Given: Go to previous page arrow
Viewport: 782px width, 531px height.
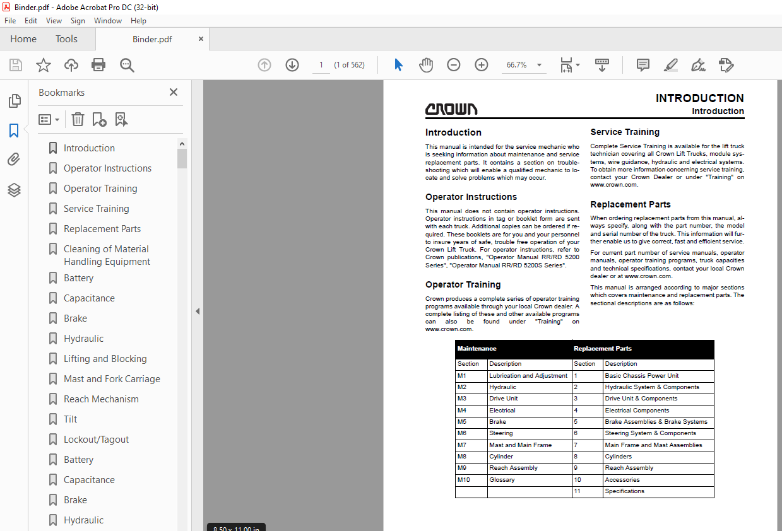Looking at the screenshot, I should pos(264,65).
